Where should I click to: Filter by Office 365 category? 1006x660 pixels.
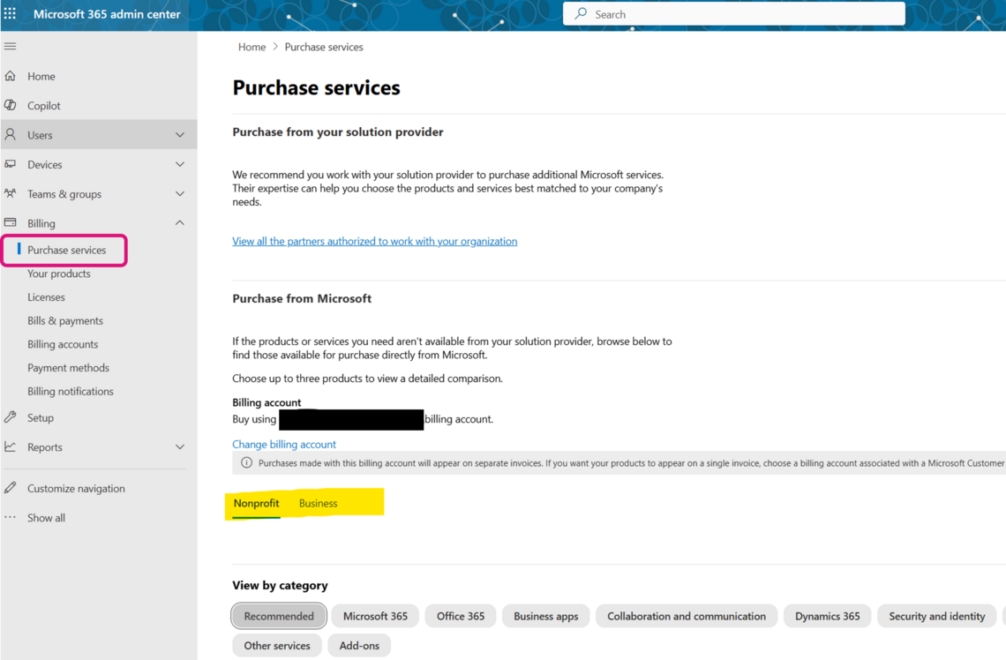point(461,616)
